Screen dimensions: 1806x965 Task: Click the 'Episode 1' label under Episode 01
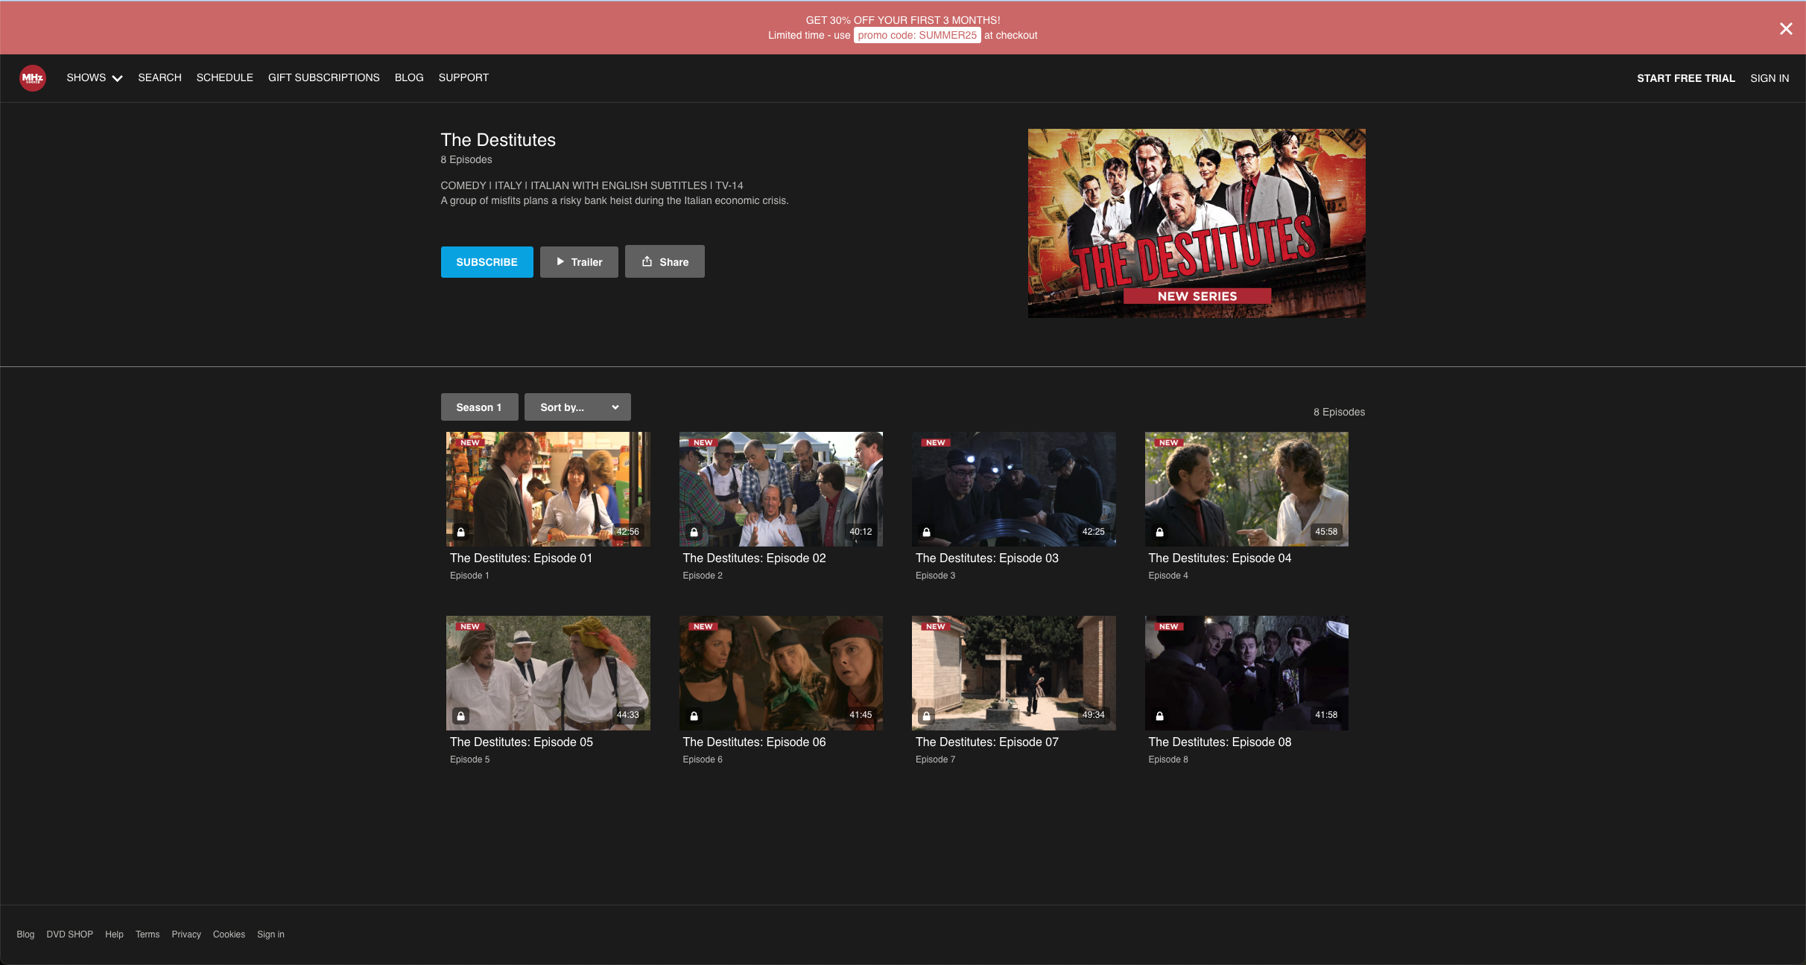(x=469, y=576)
